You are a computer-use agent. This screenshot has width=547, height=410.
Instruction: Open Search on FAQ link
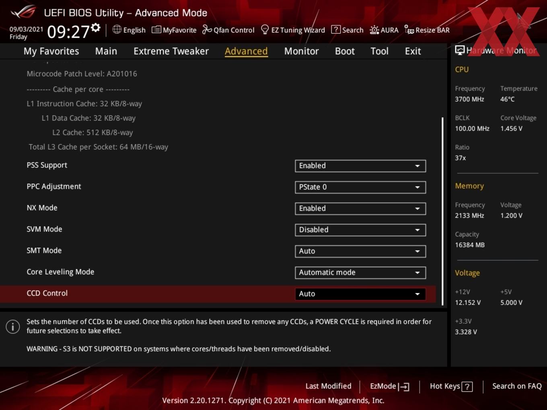(x=517, y=386)
